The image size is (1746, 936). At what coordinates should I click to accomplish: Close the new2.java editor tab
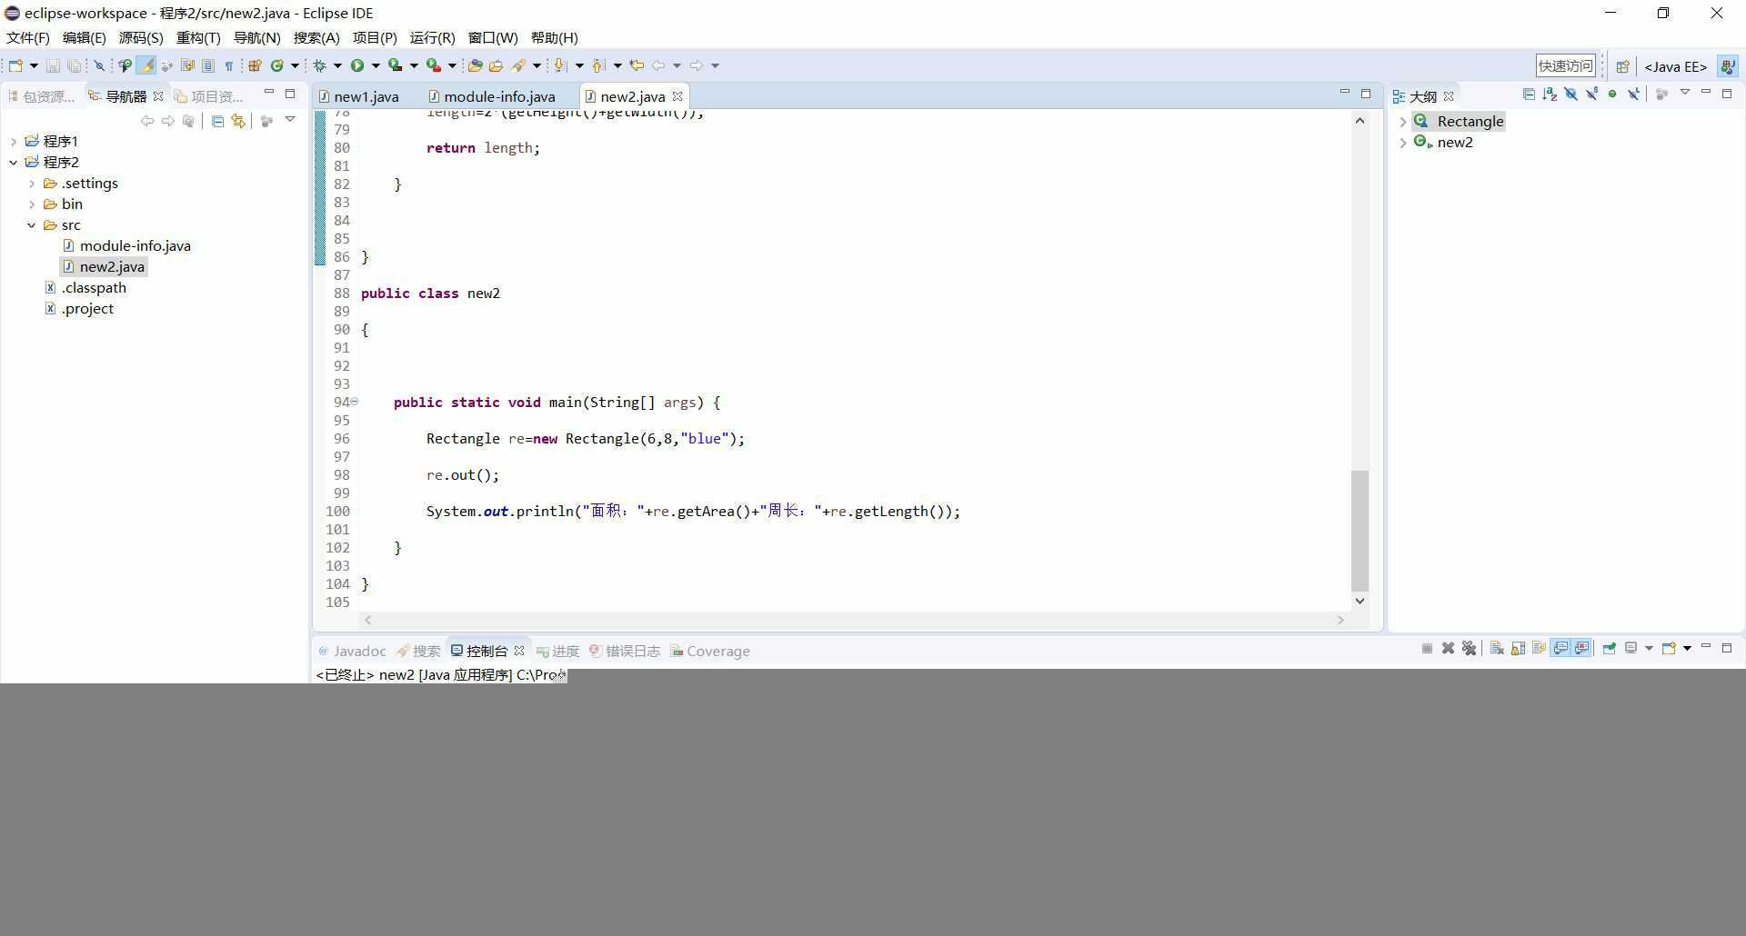click(677, 96)
